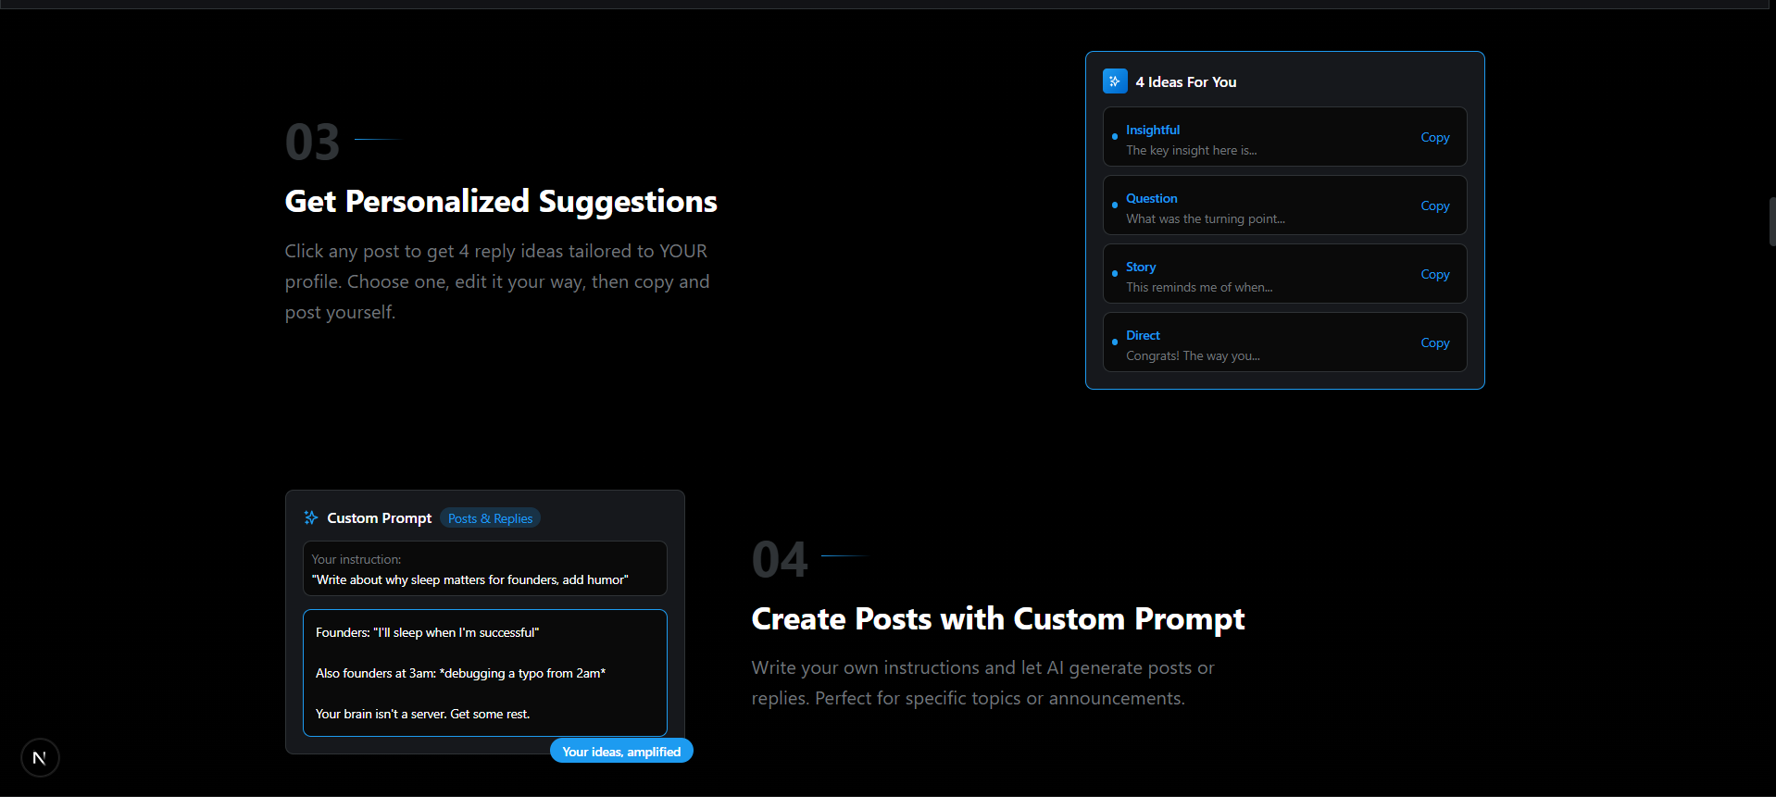1776x797 pixels.
Task: Click the page scrollbar thumb
Action: 1771,220
